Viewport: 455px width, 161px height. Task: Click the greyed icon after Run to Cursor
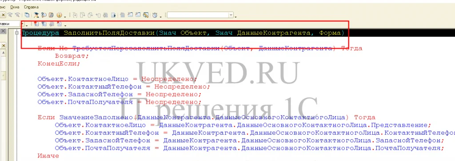point(105,15)
